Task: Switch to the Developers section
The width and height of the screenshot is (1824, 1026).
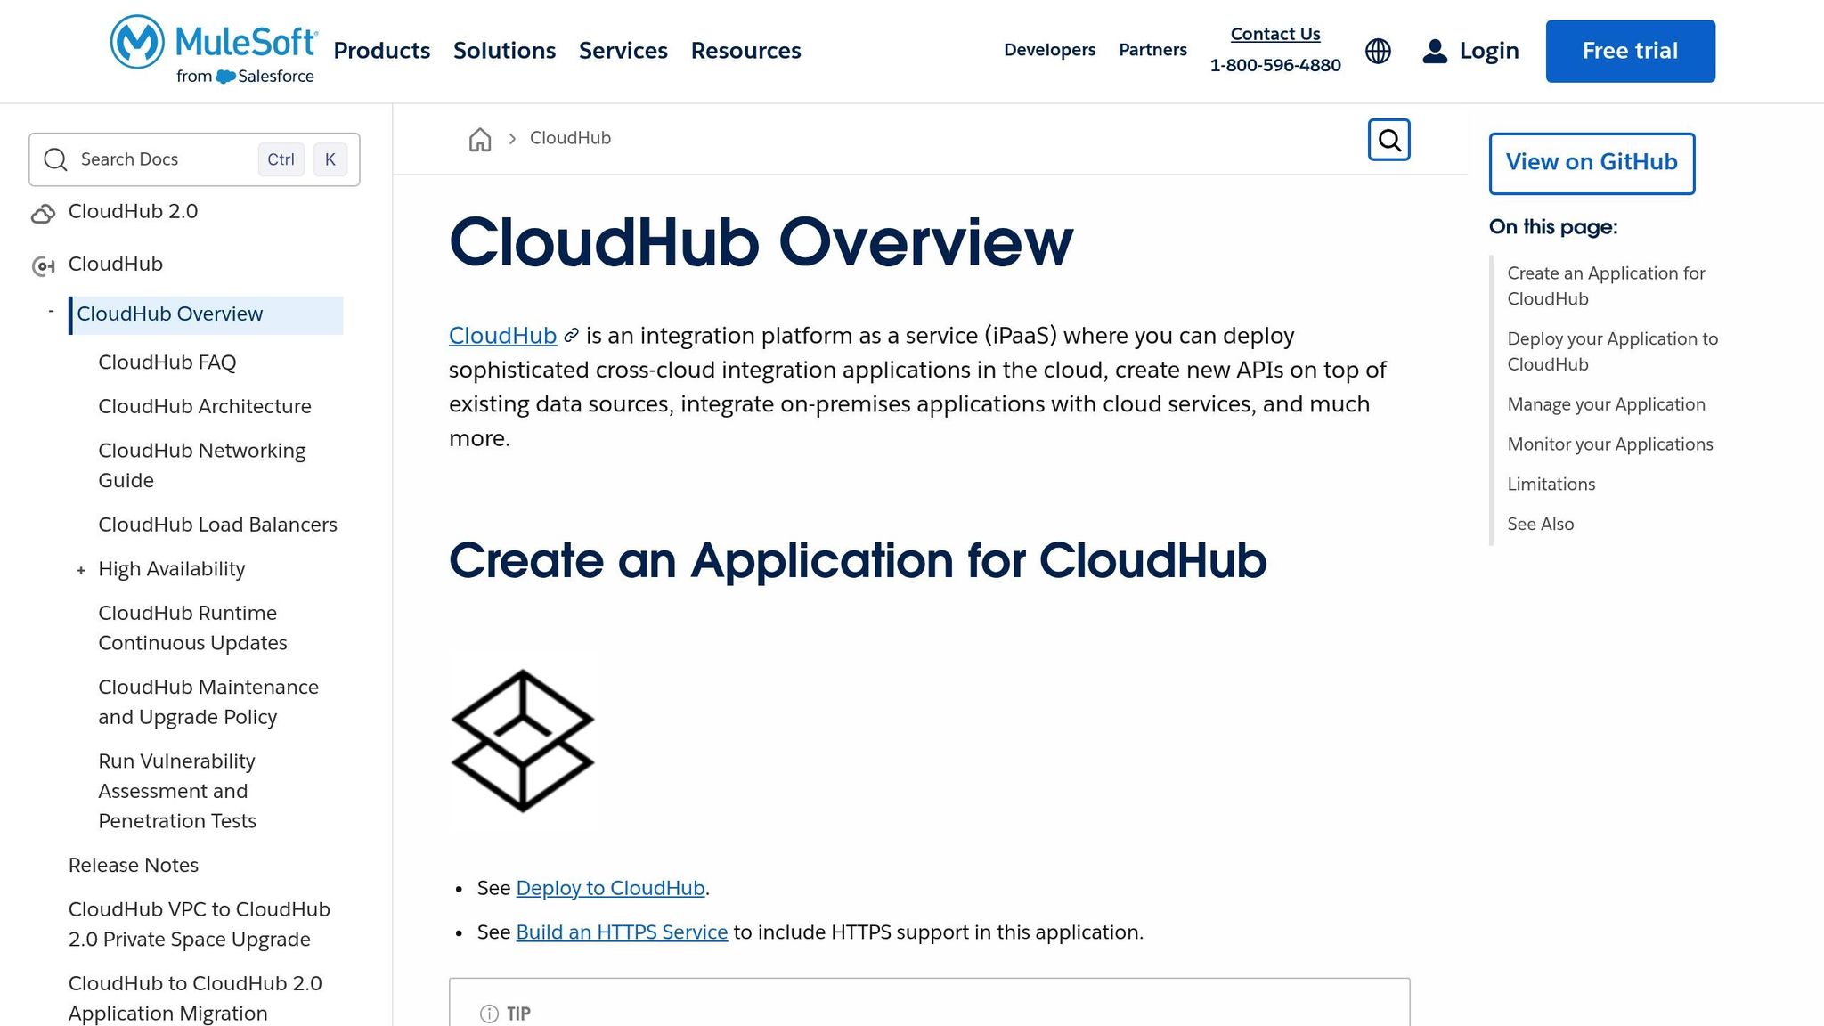Action: click(1049, 50)
